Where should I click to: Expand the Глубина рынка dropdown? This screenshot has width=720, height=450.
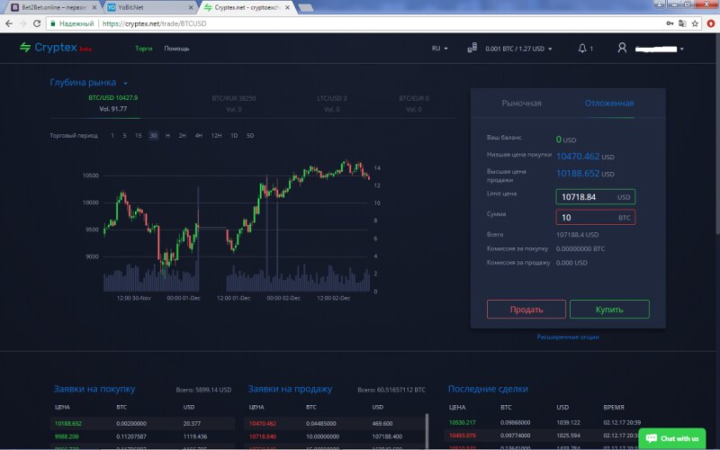[88, 83]
